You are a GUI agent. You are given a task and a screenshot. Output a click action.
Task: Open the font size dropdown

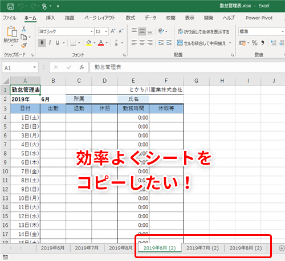tap(106, 31)
